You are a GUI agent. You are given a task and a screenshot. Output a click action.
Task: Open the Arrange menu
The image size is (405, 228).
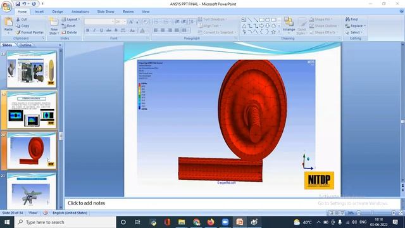tap(289, 25)
